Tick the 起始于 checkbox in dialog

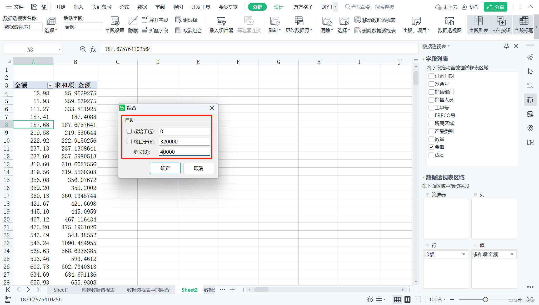pyautogui.click(x=129, y=131)
